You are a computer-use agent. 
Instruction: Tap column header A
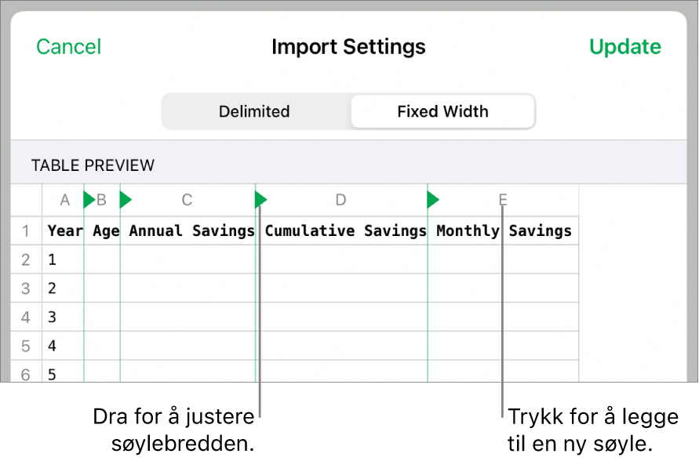pos(65,200)
